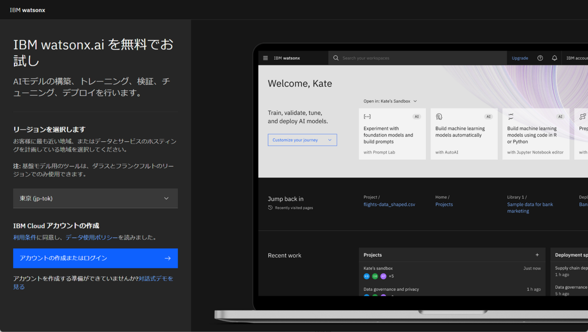Expand the Open in: Kate's Sandbox dropdown
This screenshot has height=332, width=588.
click(x=390, y=101)
